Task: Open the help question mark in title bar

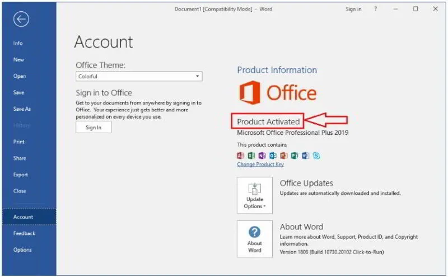Action: tap(375, 9)
